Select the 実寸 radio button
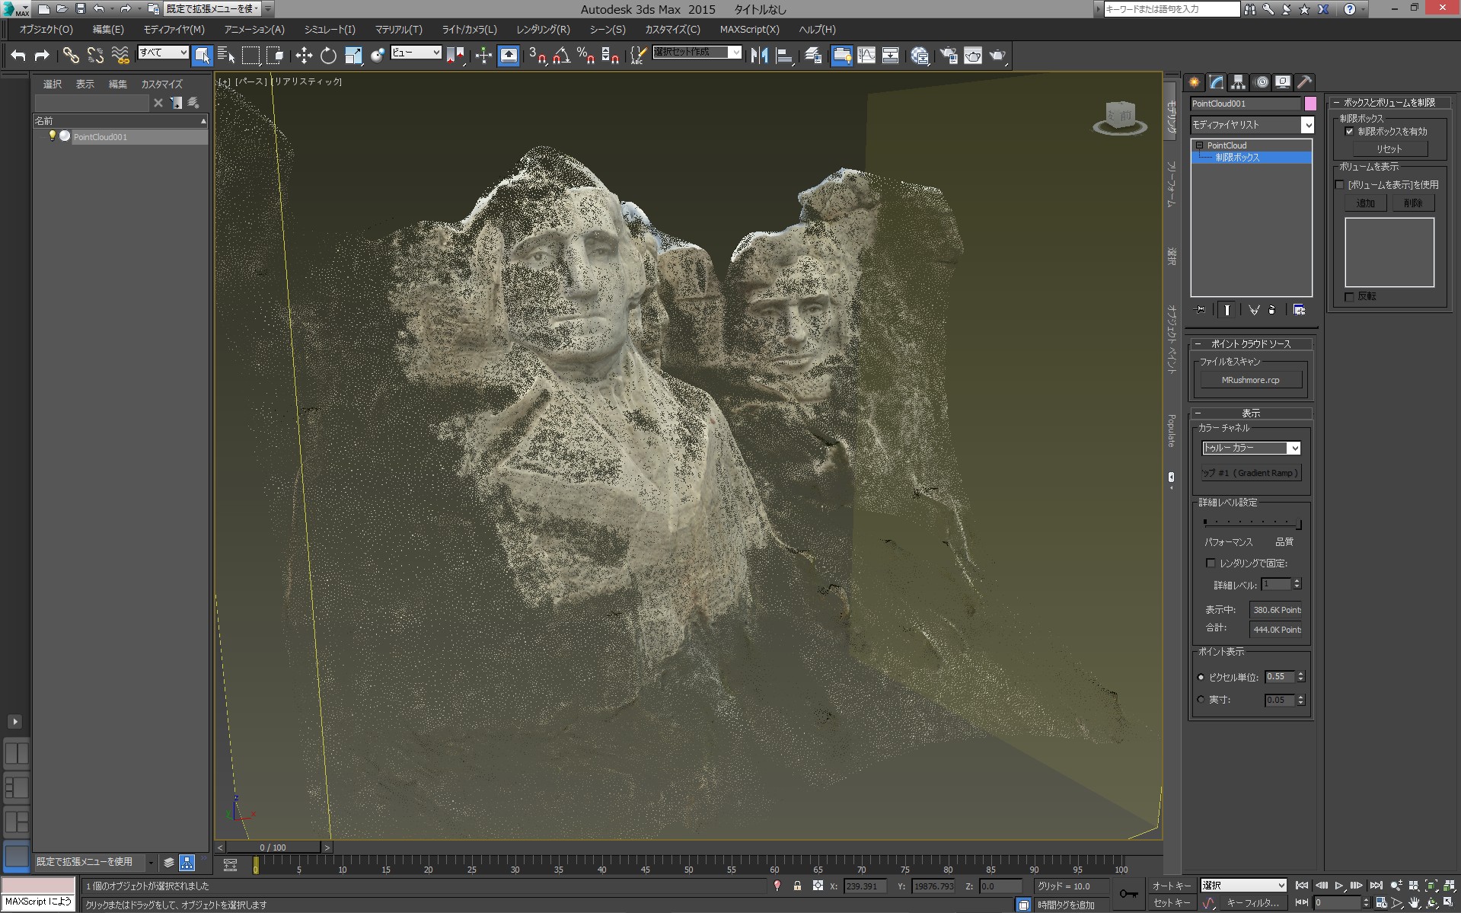 coord(1201,700)
